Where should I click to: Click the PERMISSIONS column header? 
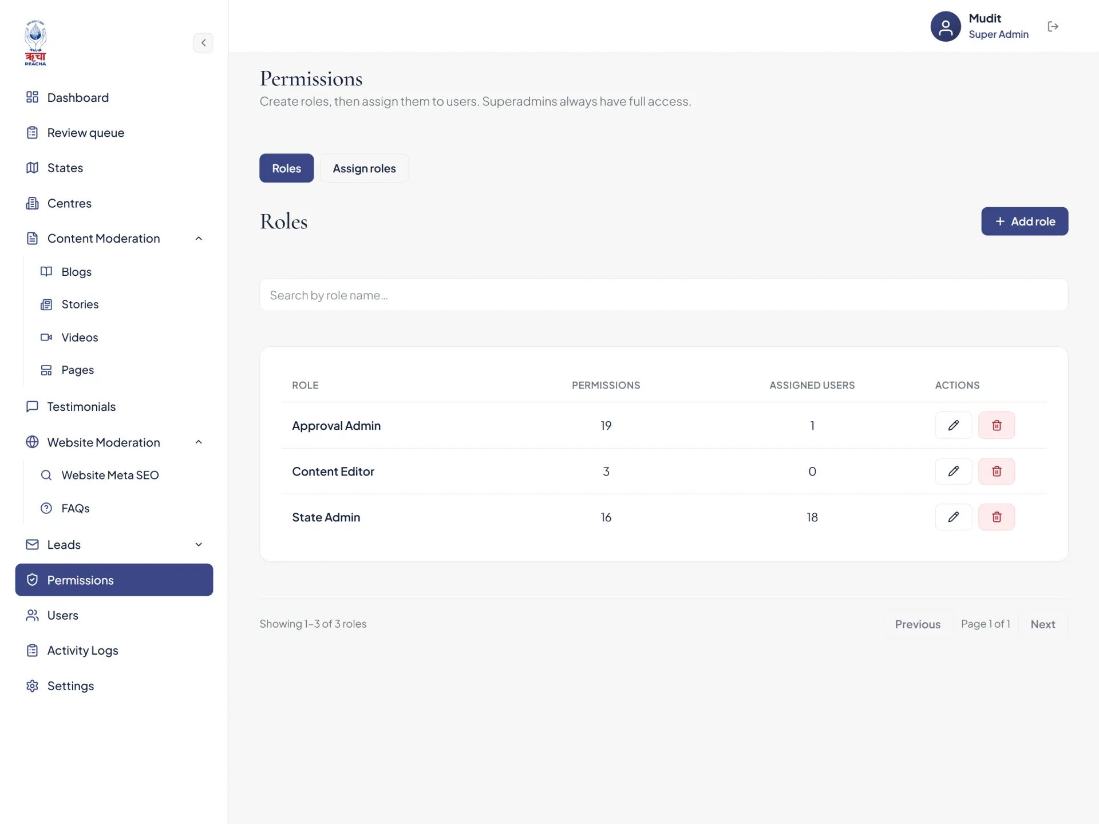tap(606, 385)
